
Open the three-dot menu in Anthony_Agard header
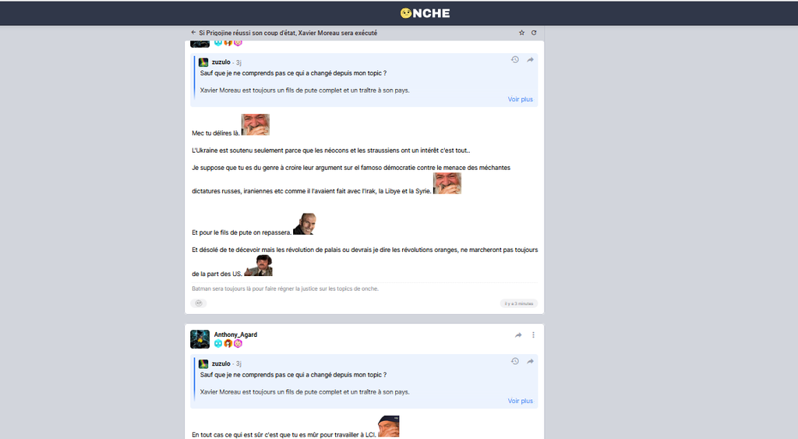pyautogui.click(x=533, y=335)
